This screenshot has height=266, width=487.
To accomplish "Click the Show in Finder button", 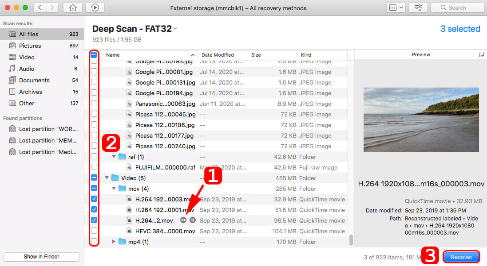I will [41, 257].
